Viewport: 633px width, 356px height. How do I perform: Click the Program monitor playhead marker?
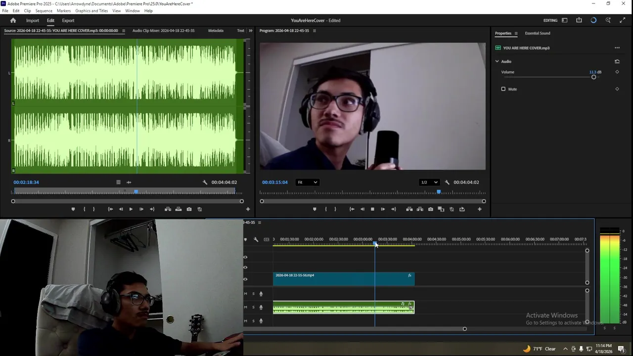pos(439,192)
